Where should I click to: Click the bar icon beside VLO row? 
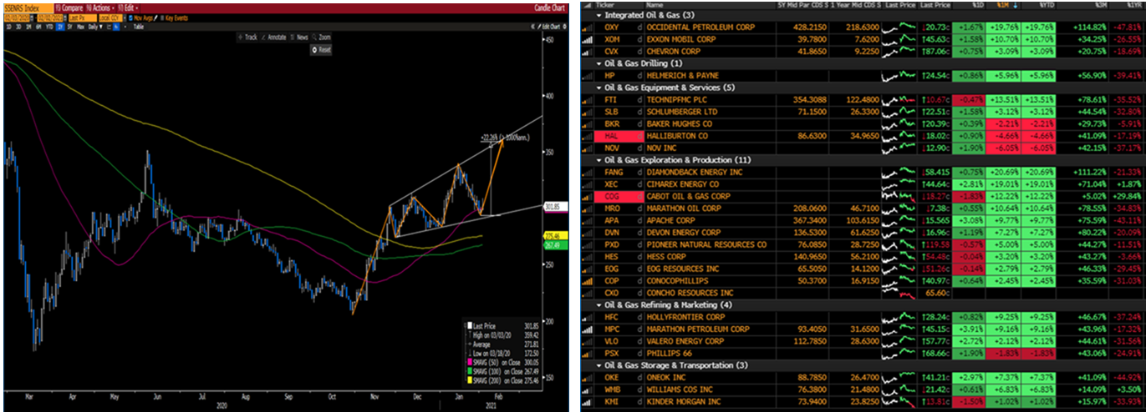[x=586, y=341]
